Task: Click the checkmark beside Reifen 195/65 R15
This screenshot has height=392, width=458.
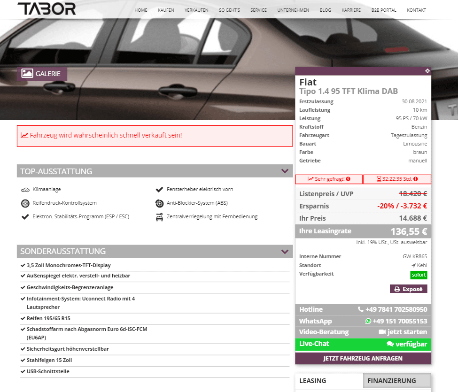Action: tap(23, 318)
